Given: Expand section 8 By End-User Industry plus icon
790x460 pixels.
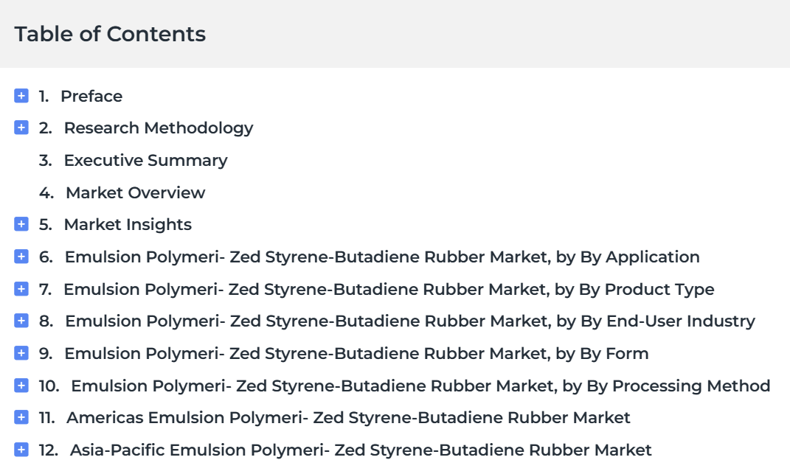Looking at the screenshot, I should pos(21,321).
